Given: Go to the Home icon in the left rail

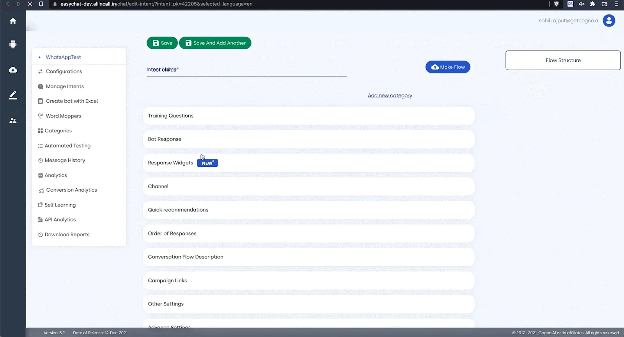Looking at the screenshot, I should click(13, 21).
